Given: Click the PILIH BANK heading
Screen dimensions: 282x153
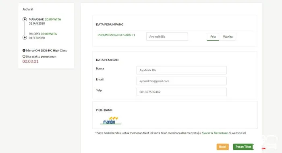Looking at the screenshot, I should coord(104,110).
